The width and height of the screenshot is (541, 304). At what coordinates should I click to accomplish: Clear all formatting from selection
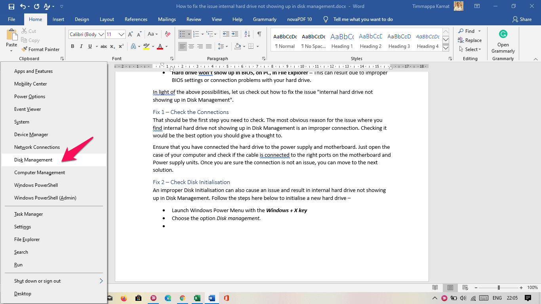168,34
